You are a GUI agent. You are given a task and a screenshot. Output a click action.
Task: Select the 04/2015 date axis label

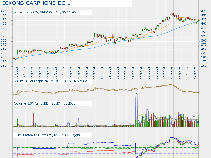(195, 73)
